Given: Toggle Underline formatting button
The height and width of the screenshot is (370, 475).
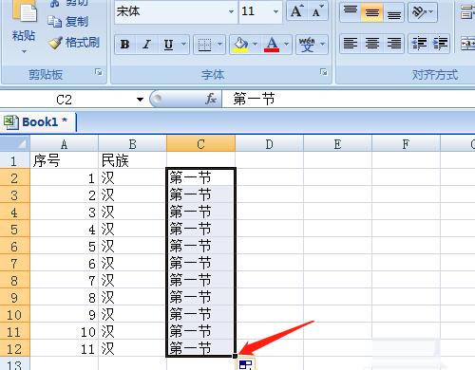Looking at the screenshot, I should tap(168, 45).
